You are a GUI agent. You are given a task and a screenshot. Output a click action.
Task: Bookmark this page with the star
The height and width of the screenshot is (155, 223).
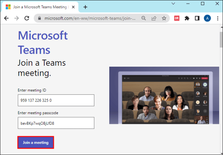[x=164, y=18]
